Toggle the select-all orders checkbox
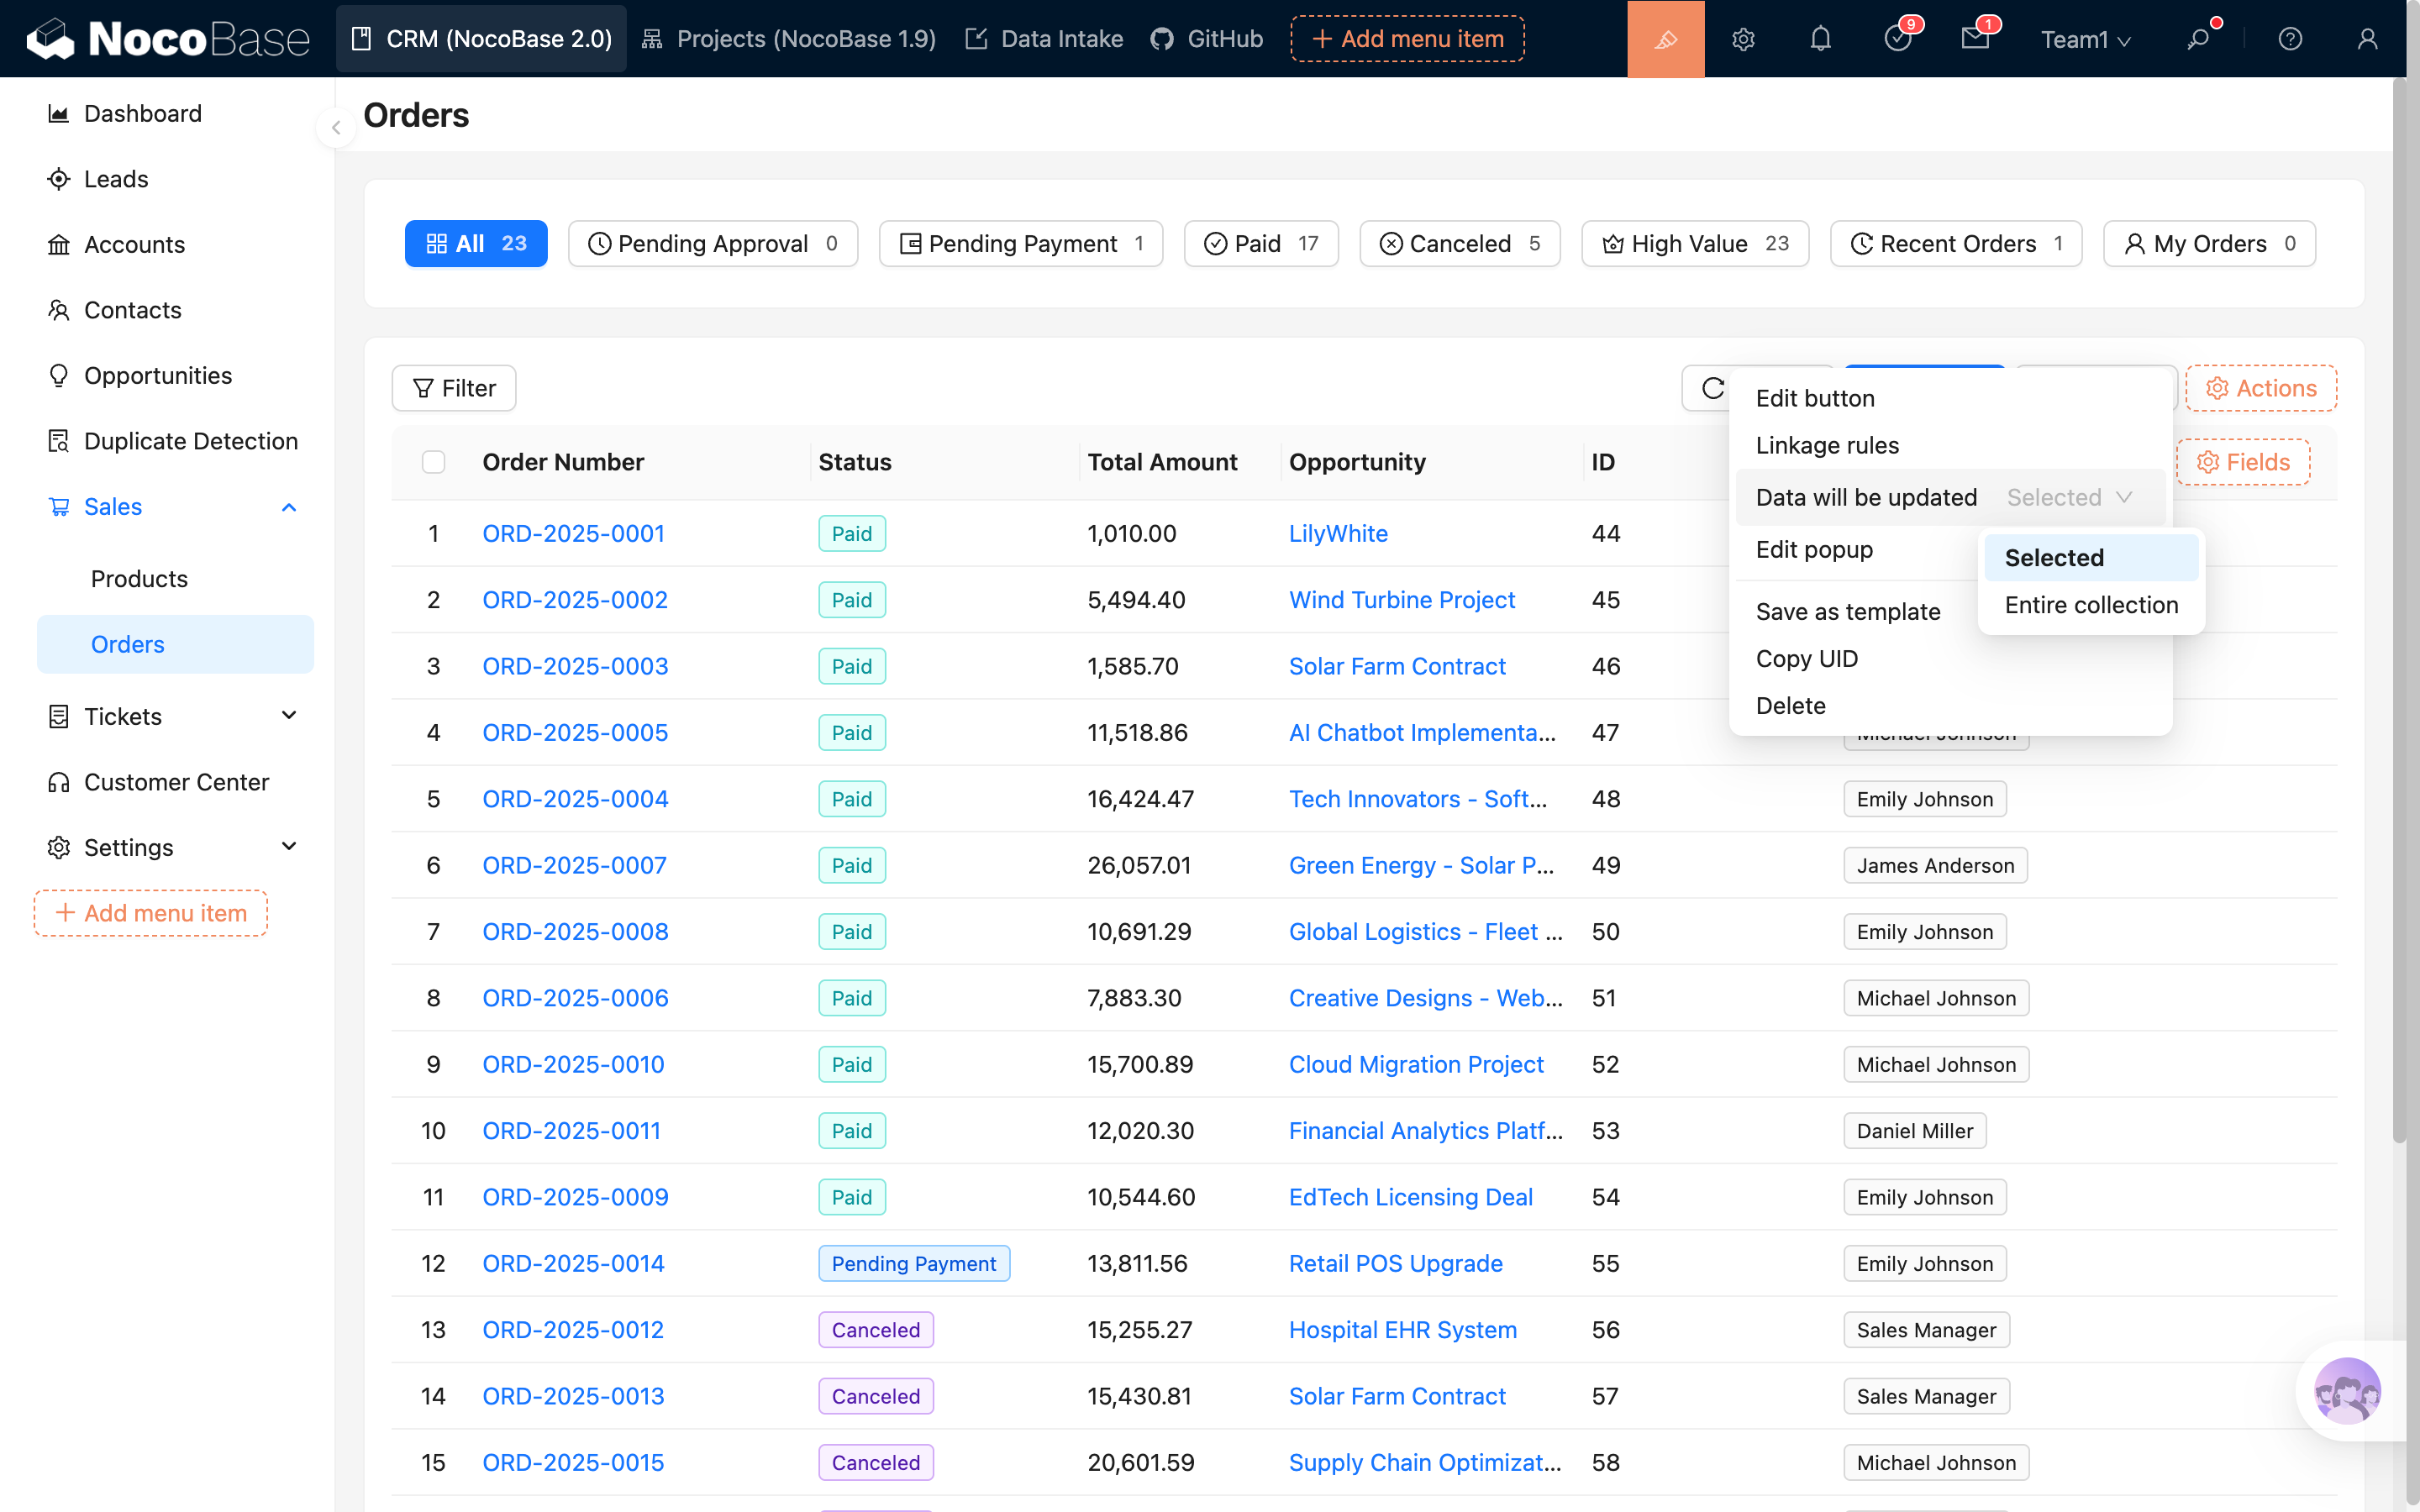The width and height of the screenshot is (2420, 1512). [433, 462]
